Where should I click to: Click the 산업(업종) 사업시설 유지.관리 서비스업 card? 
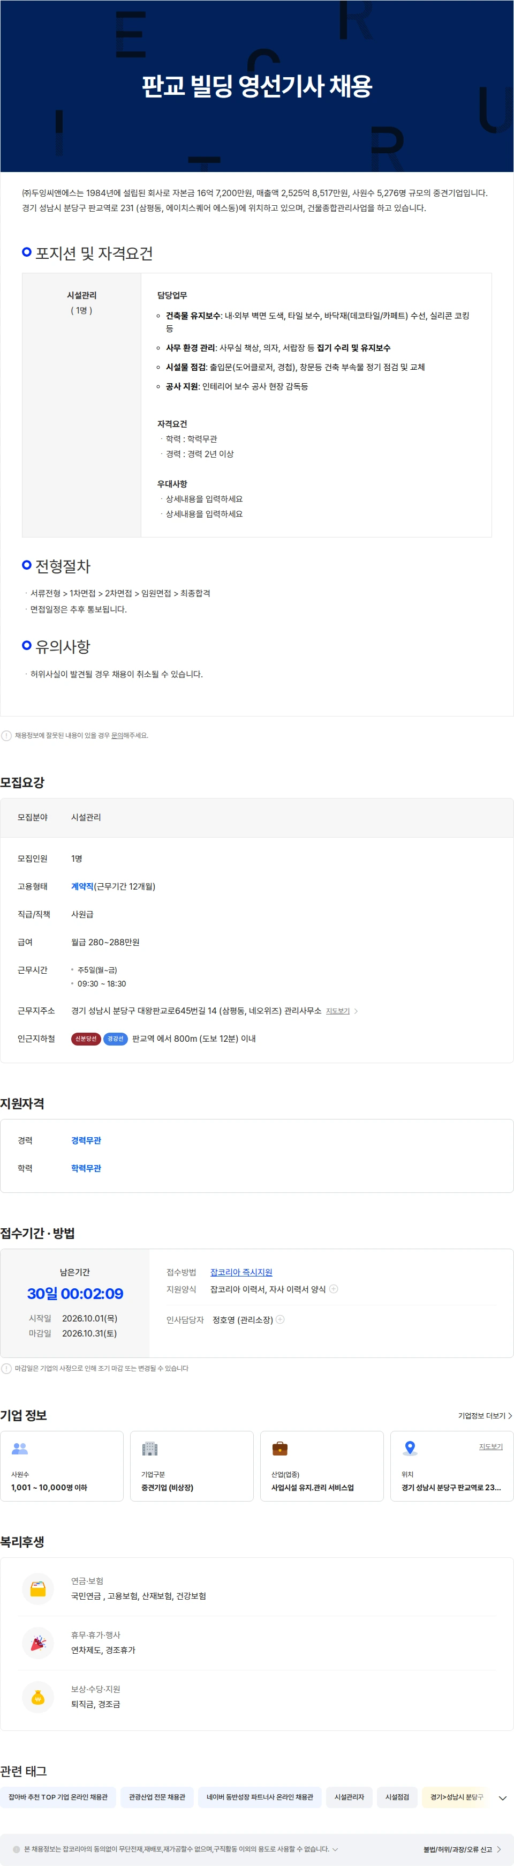322,1466
